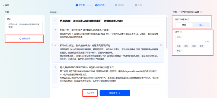Screen dimensions: 217x98
Task: Click the 生成彩页 button
Action: click(115, 93)
